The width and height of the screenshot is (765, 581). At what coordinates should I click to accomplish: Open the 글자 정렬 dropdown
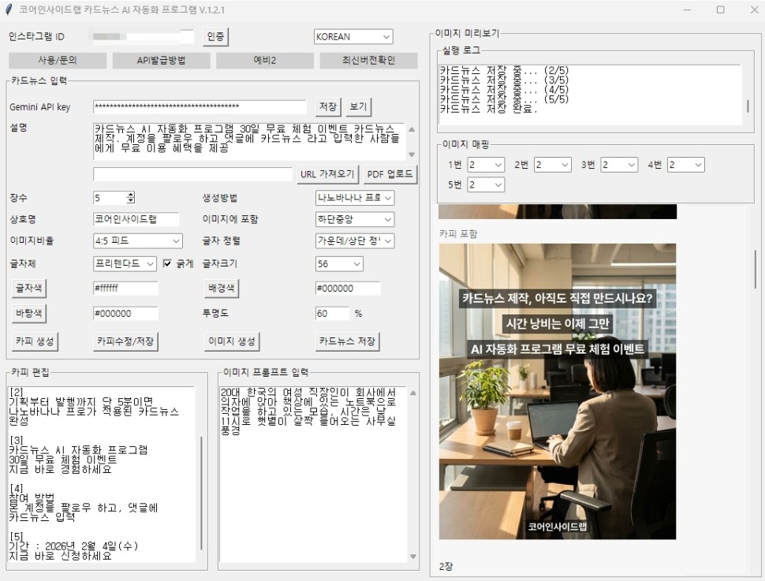point(355,240)
